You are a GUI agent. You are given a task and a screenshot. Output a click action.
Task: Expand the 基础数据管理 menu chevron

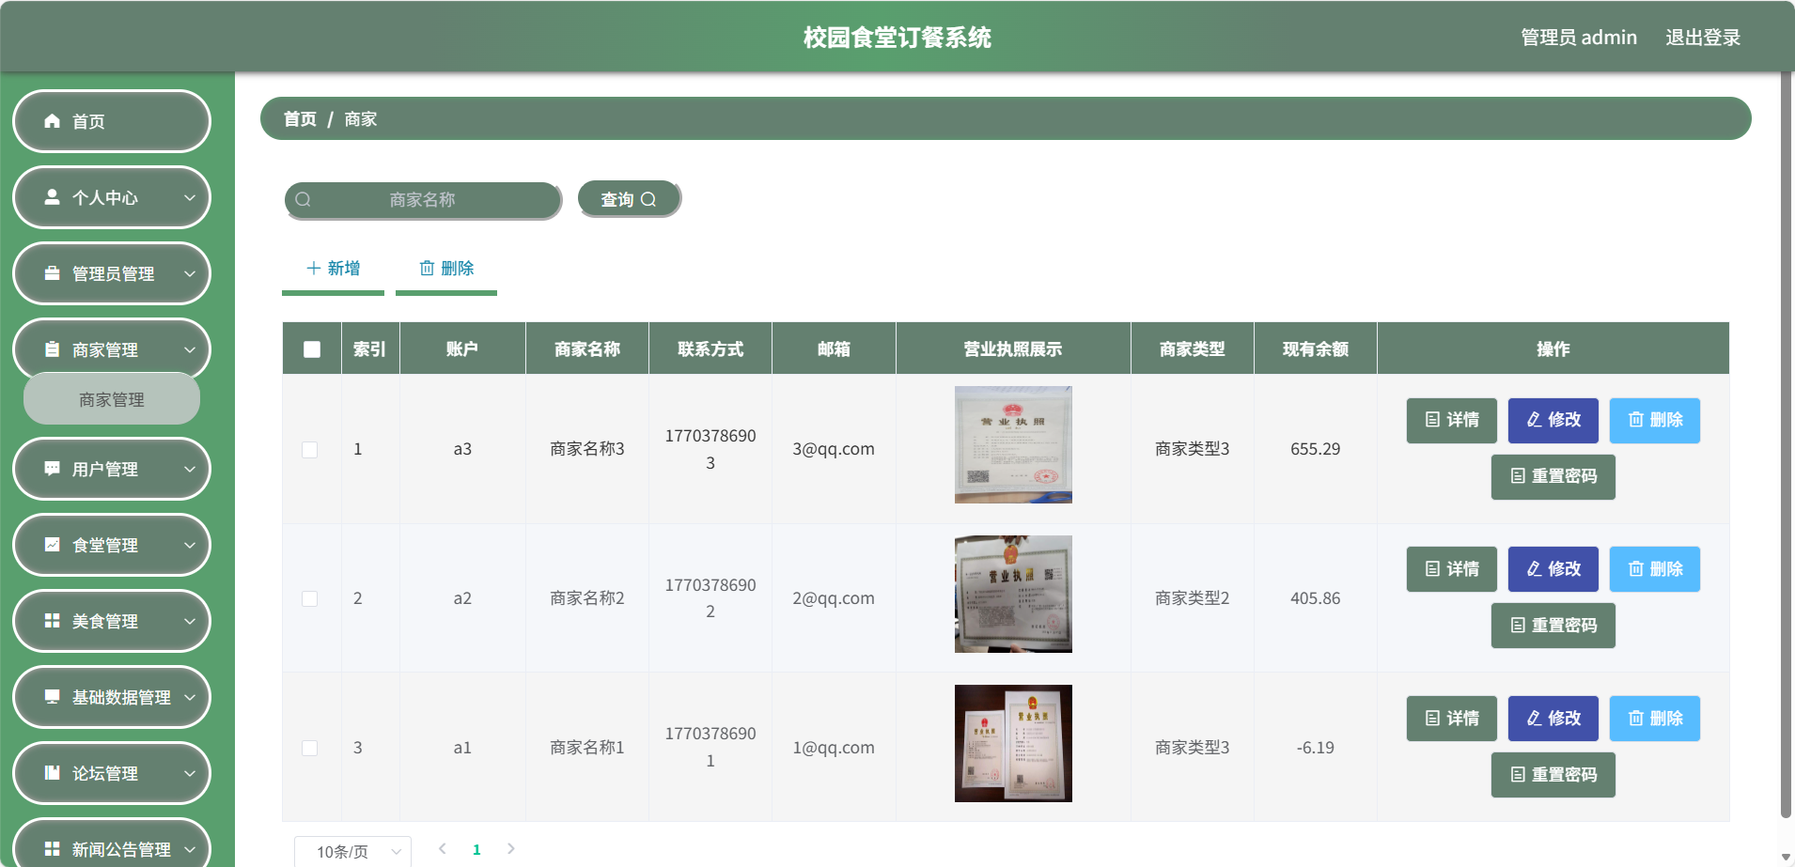pos(190,697)
